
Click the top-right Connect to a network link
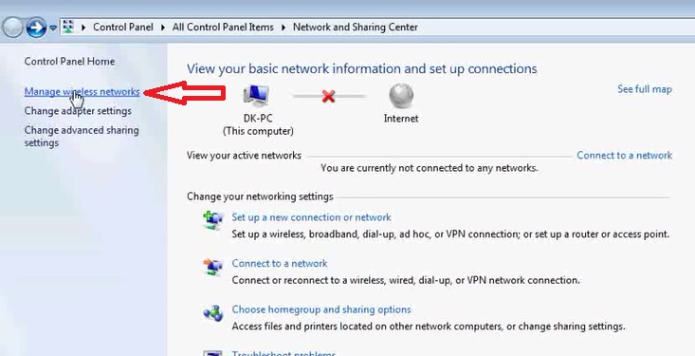click(624, 156)
